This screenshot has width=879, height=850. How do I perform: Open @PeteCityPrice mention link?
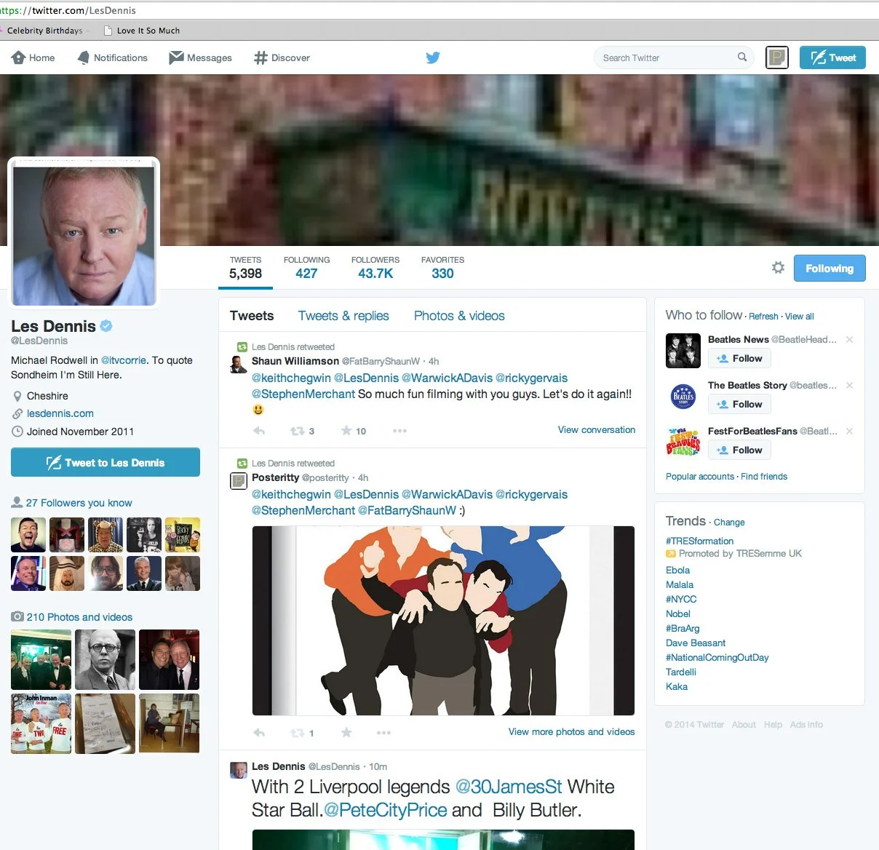(385, 810)
